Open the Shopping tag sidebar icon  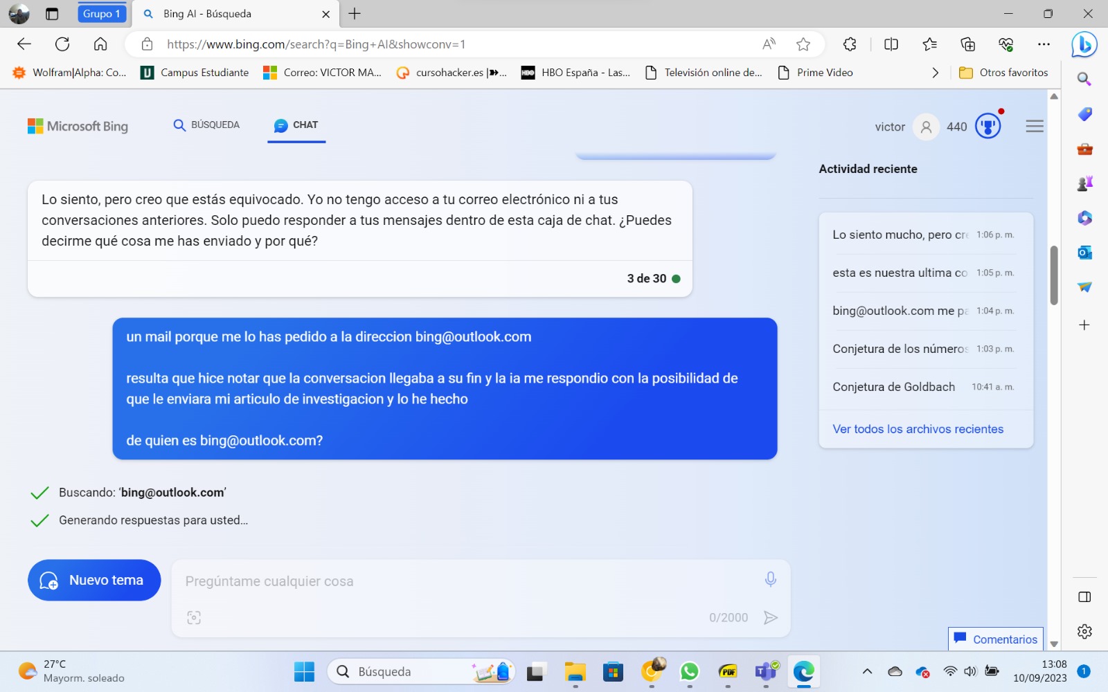tap(1084, 114)
